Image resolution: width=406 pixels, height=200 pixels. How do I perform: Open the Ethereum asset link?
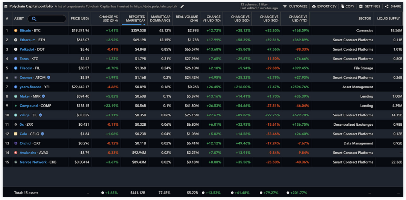28,40
